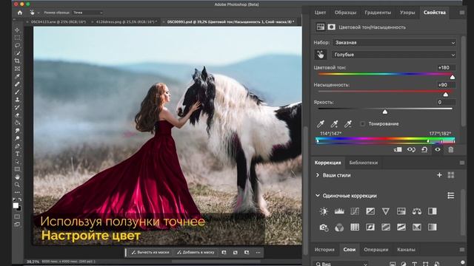474x266 pixels.
Task: Reset adjustment to defaults
Action: [424, 149]
